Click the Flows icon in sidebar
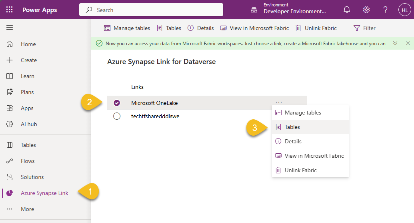This screenshot has height=223, width=414. tap(10, 161)
